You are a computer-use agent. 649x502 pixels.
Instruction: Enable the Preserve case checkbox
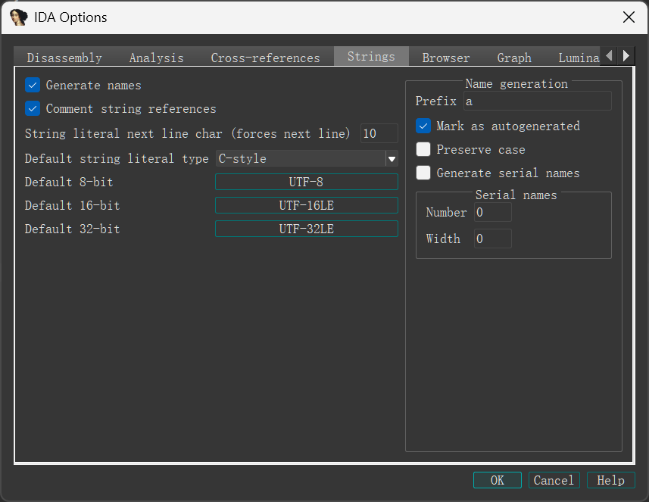(x=423, y=150)
